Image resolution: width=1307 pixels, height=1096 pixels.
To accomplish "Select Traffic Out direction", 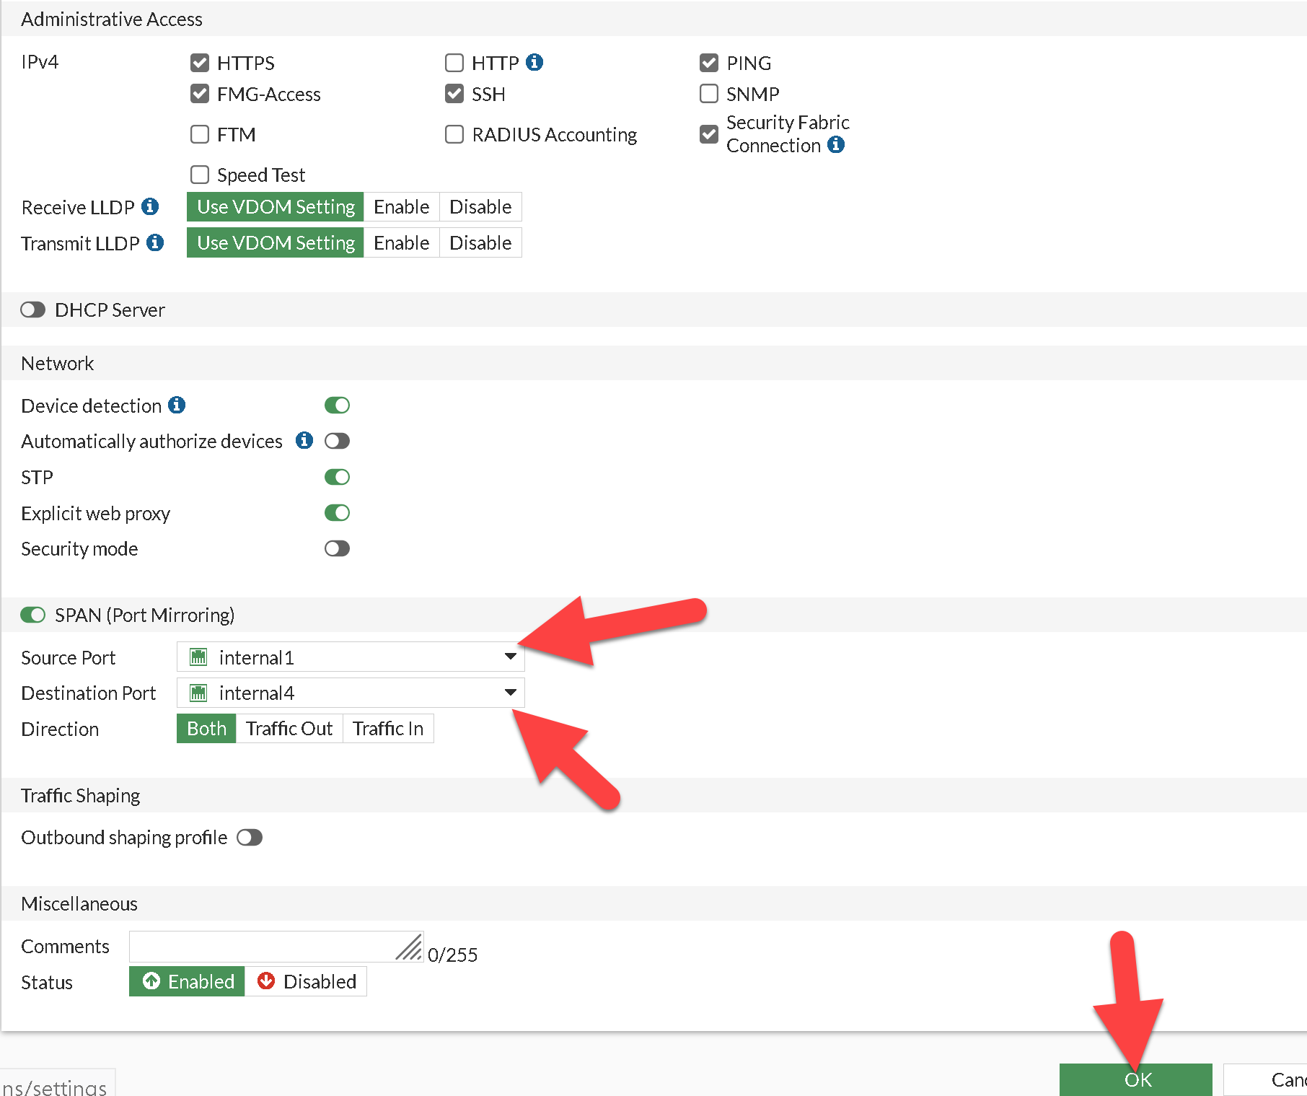I will pos(289,729).
